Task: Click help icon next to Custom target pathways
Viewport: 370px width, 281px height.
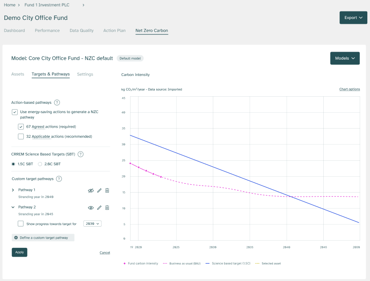Action: click(x=59, y=179)
